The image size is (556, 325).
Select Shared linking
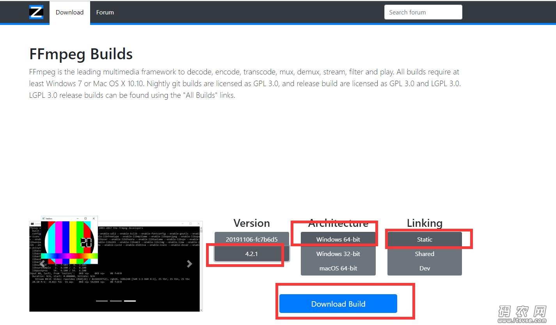click(425, 254)
